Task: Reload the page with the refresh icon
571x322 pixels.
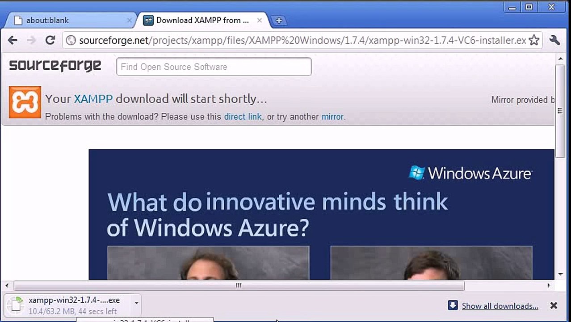Action: [50, 40]
